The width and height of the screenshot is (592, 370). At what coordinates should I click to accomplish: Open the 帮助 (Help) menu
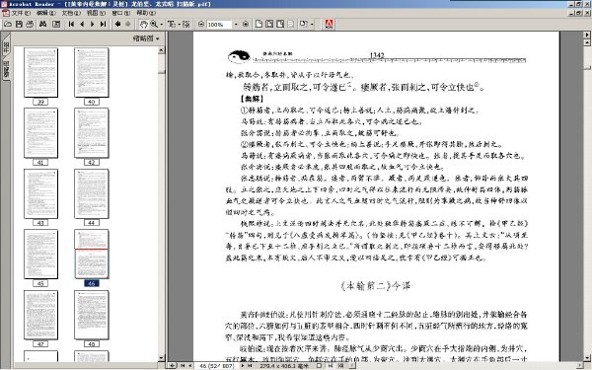(146, 13)
